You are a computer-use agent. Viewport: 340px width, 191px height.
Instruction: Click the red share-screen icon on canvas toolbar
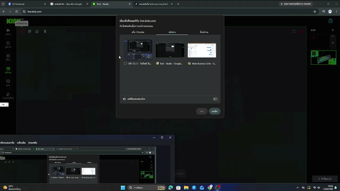22,31
